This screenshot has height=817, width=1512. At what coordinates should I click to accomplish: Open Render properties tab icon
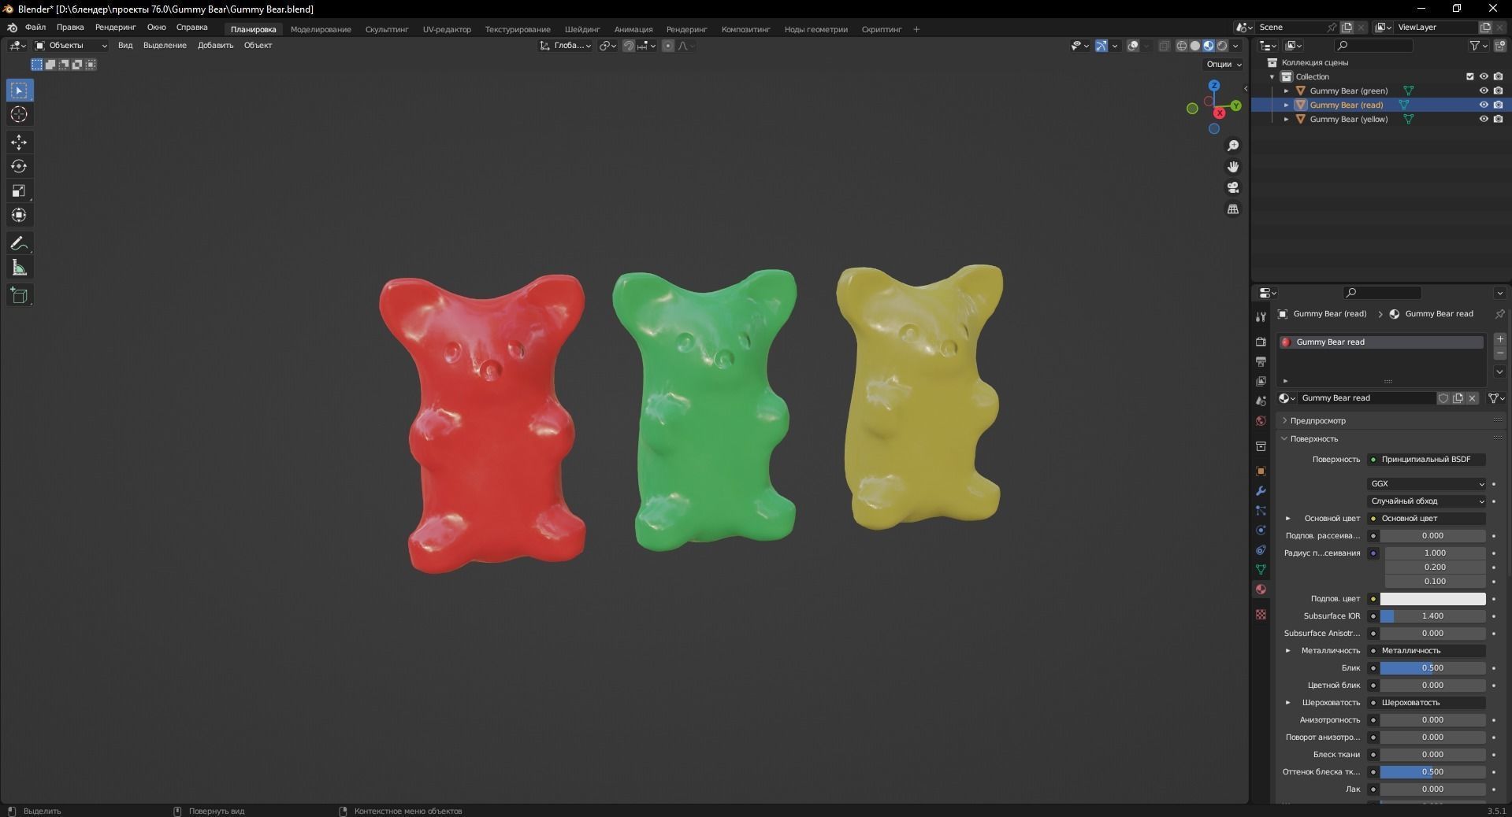(1261, 342)
